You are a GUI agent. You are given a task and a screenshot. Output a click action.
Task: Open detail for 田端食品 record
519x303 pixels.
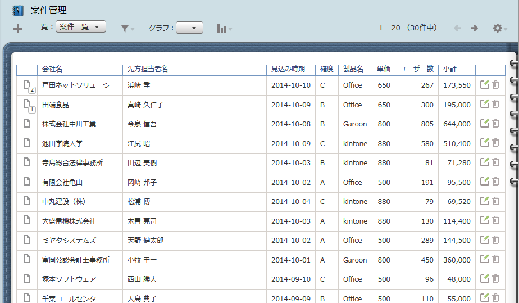[x=27, y=105]
